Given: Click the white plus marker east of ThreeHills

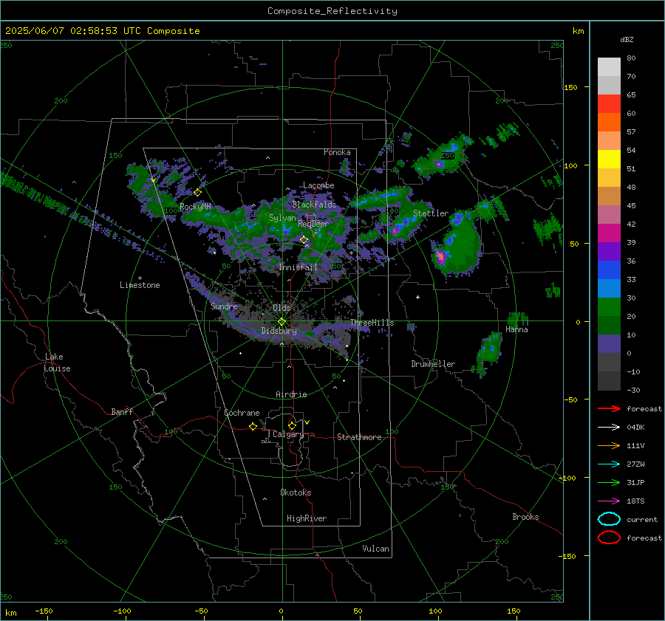Looking at the screenshot, I should [417, 297].
